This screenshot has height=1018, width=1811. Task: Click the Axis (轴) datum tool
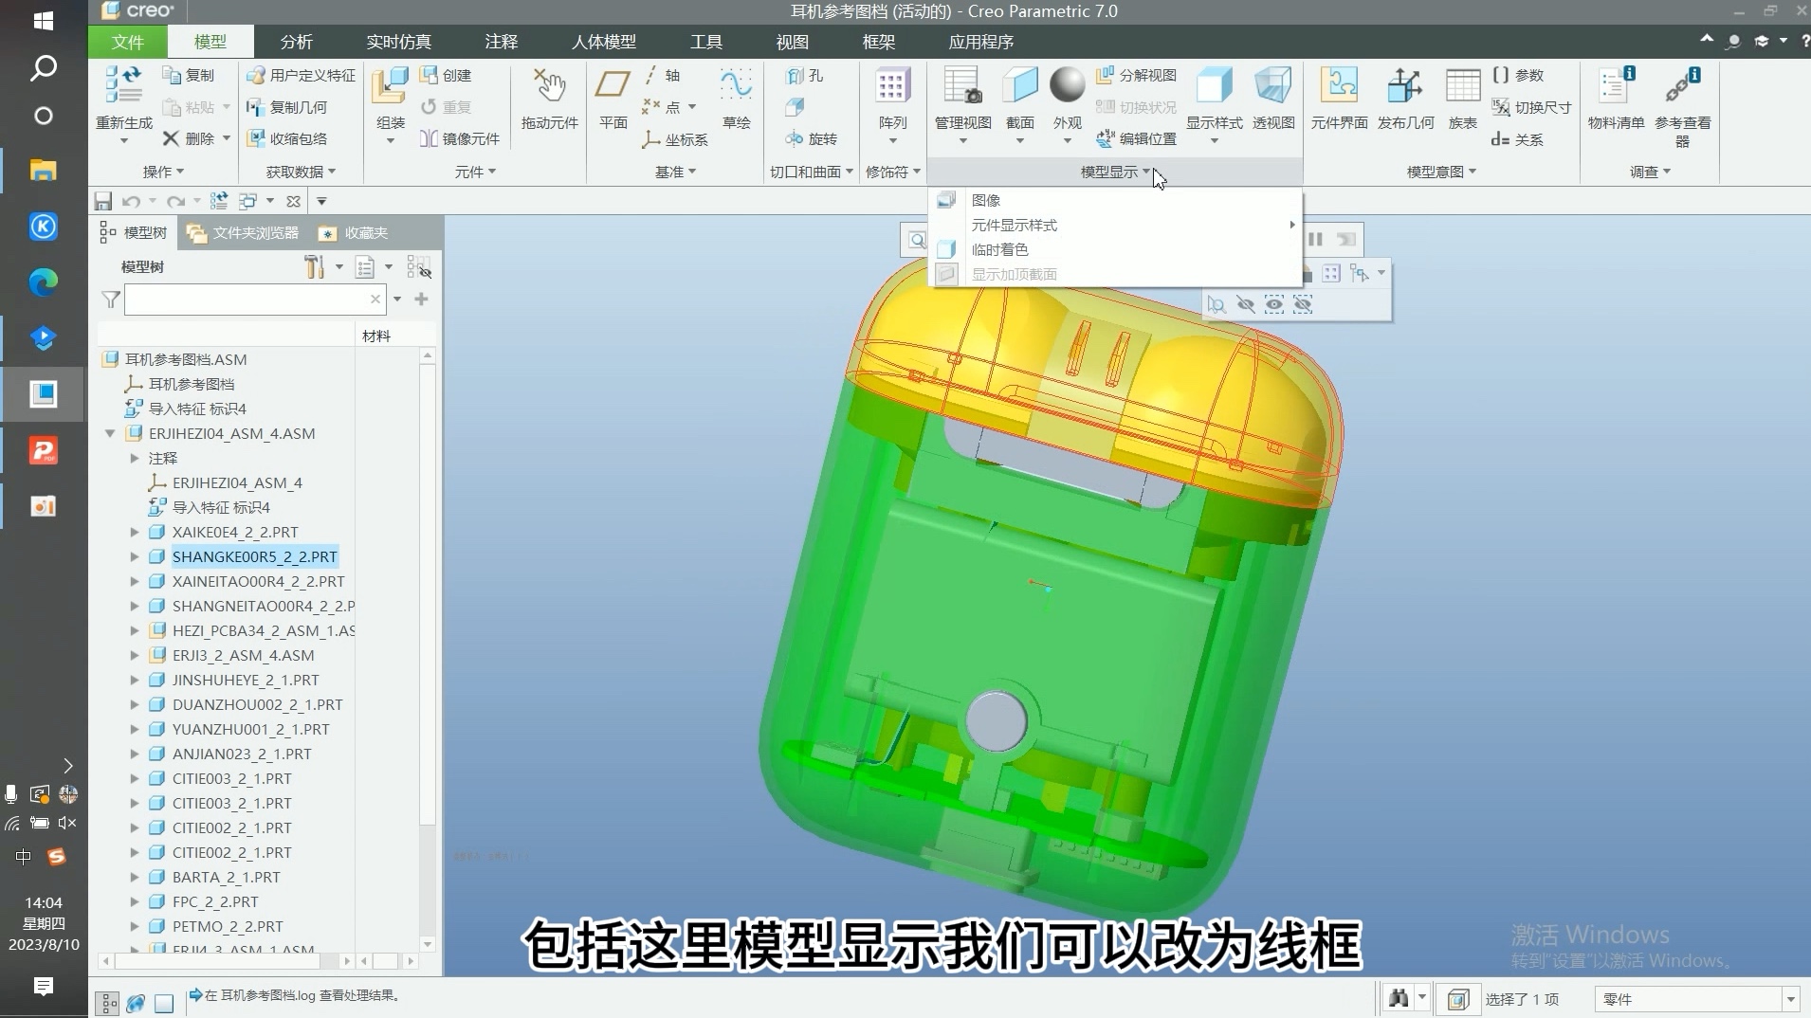pyautogui.click(x=662, y=75)
